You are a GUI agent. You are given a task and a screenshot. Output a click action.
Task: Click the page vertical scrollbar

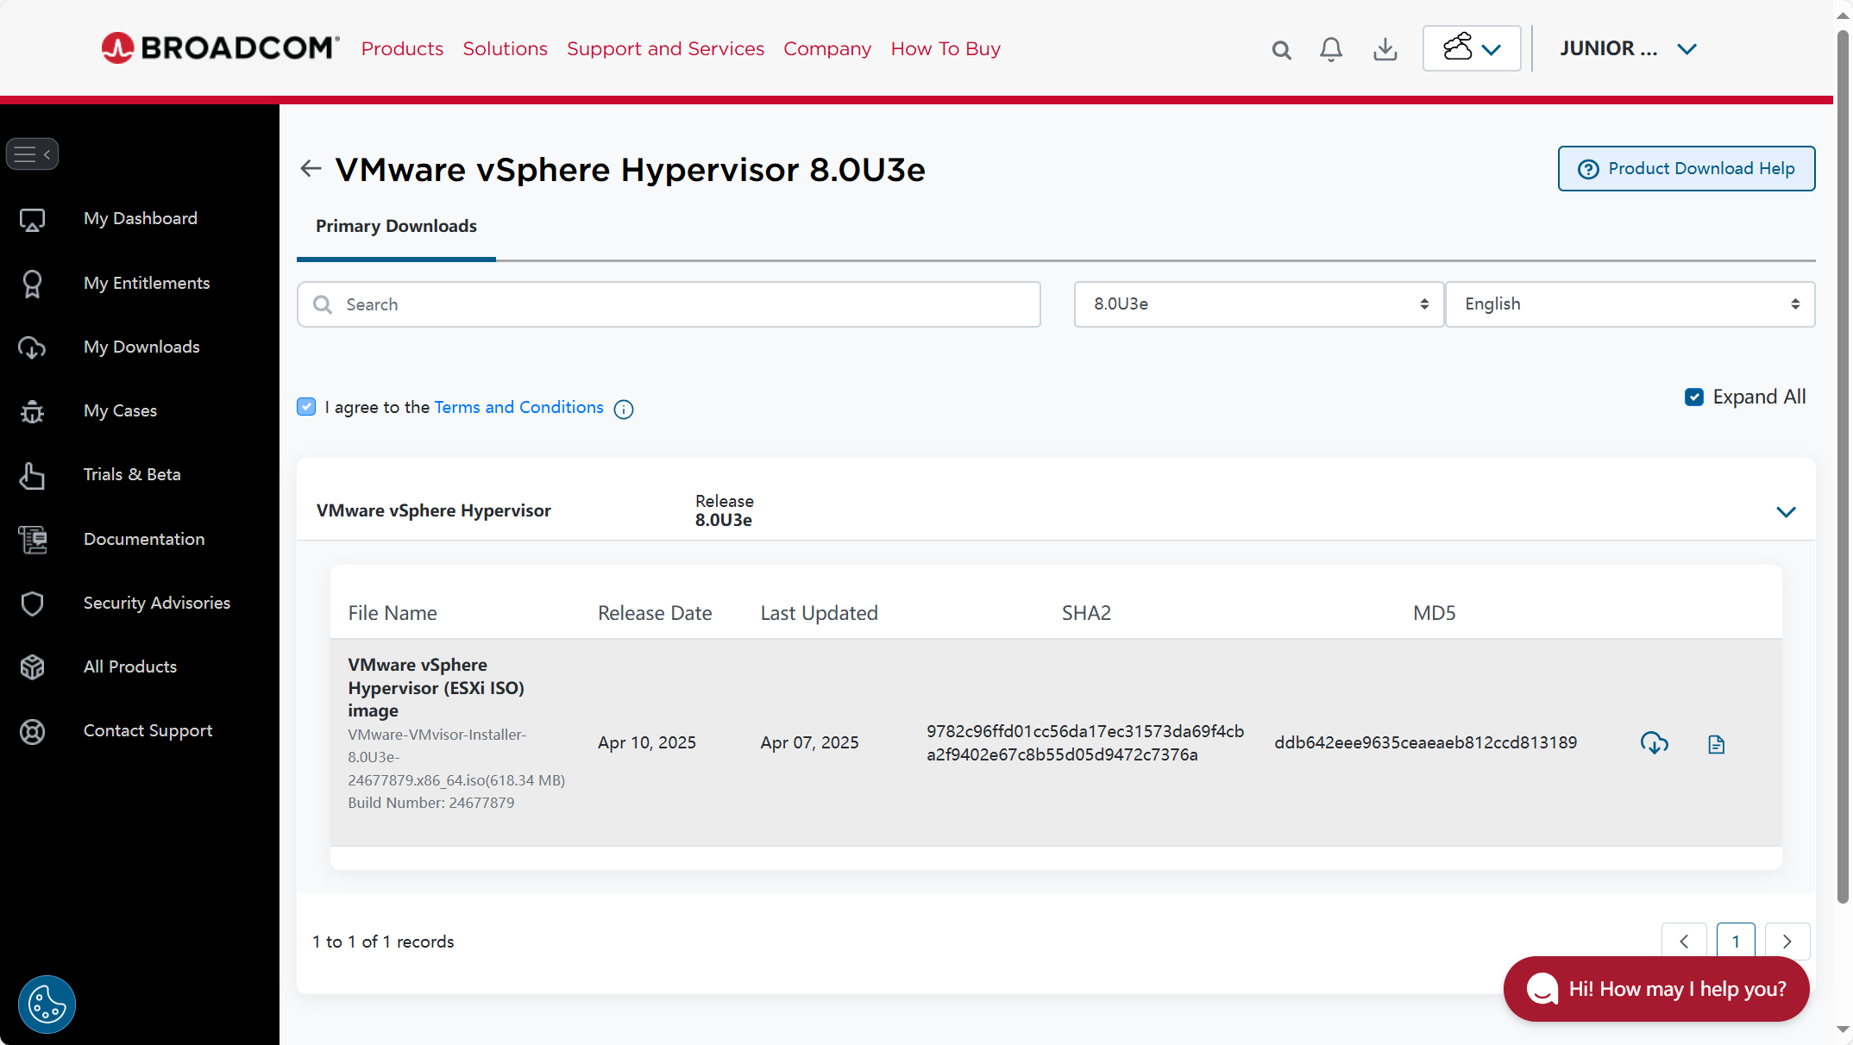1842,466
